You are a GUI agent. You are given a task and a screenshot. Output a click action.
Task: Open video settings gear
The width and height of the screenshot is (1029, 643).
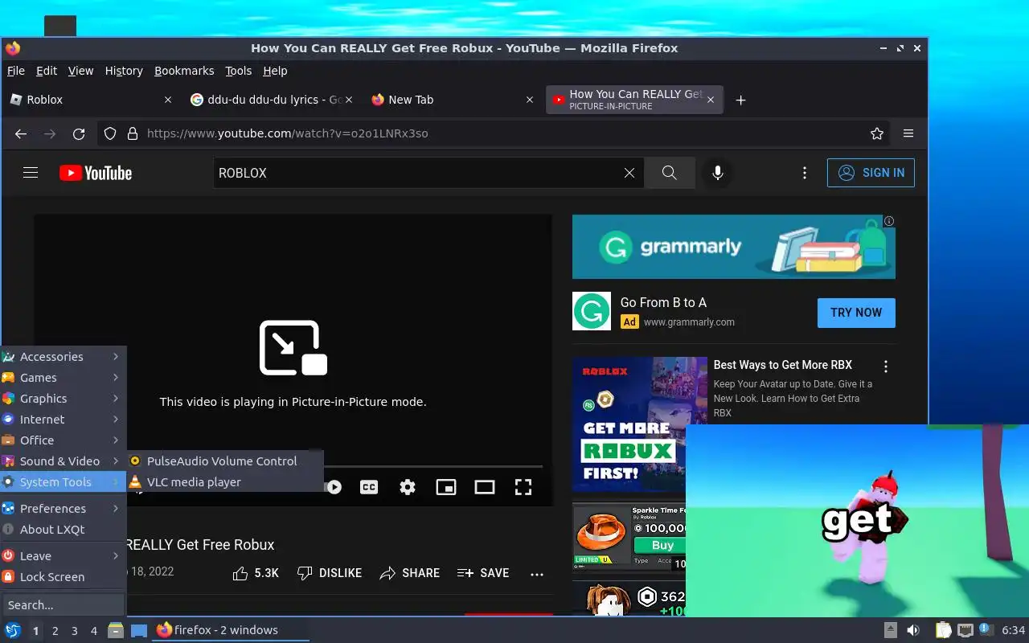[x=408, y=487]
